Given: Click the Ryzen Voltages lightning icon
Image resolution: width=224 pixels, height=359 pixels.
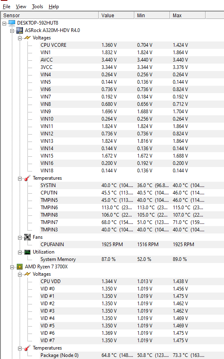Looking at the screenshot, I should click(x=27, y=274).
